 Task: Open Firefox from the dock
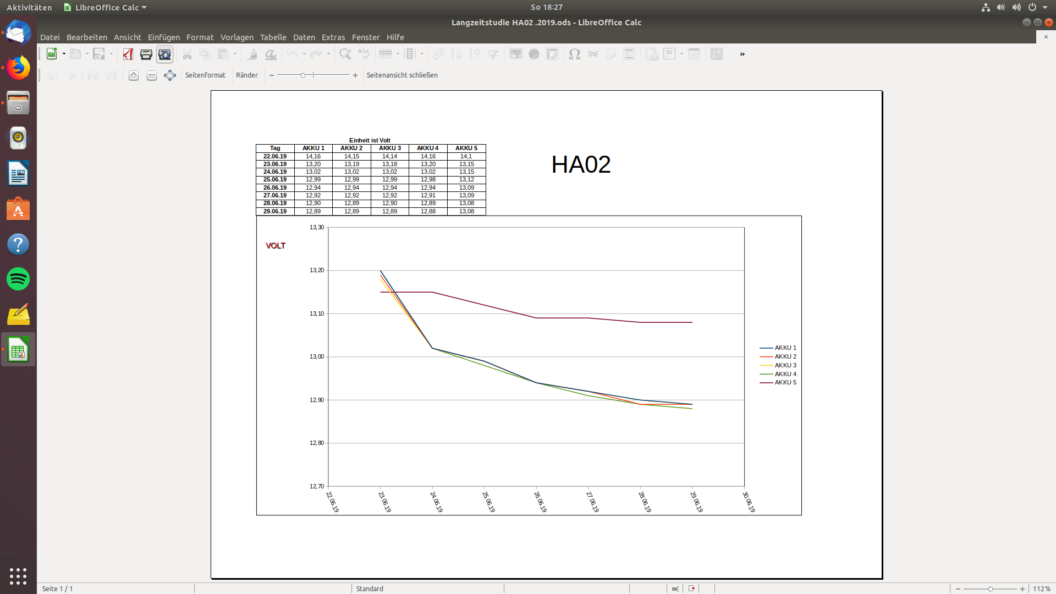point(18,68)
